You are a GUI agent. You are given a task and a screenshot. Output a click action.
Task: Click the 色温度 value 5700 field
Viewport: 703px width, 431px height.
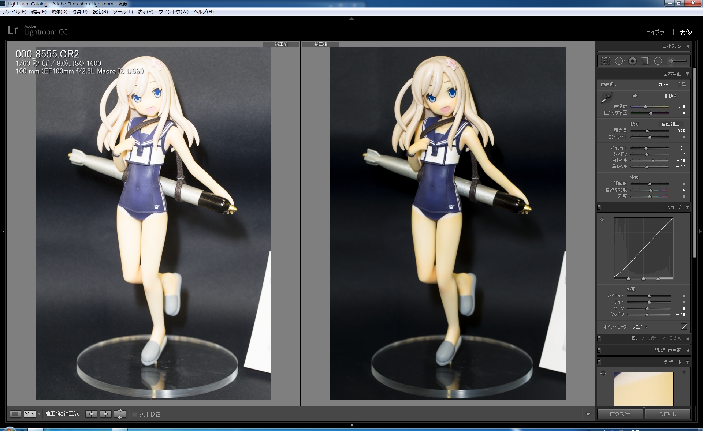point(680,107)
